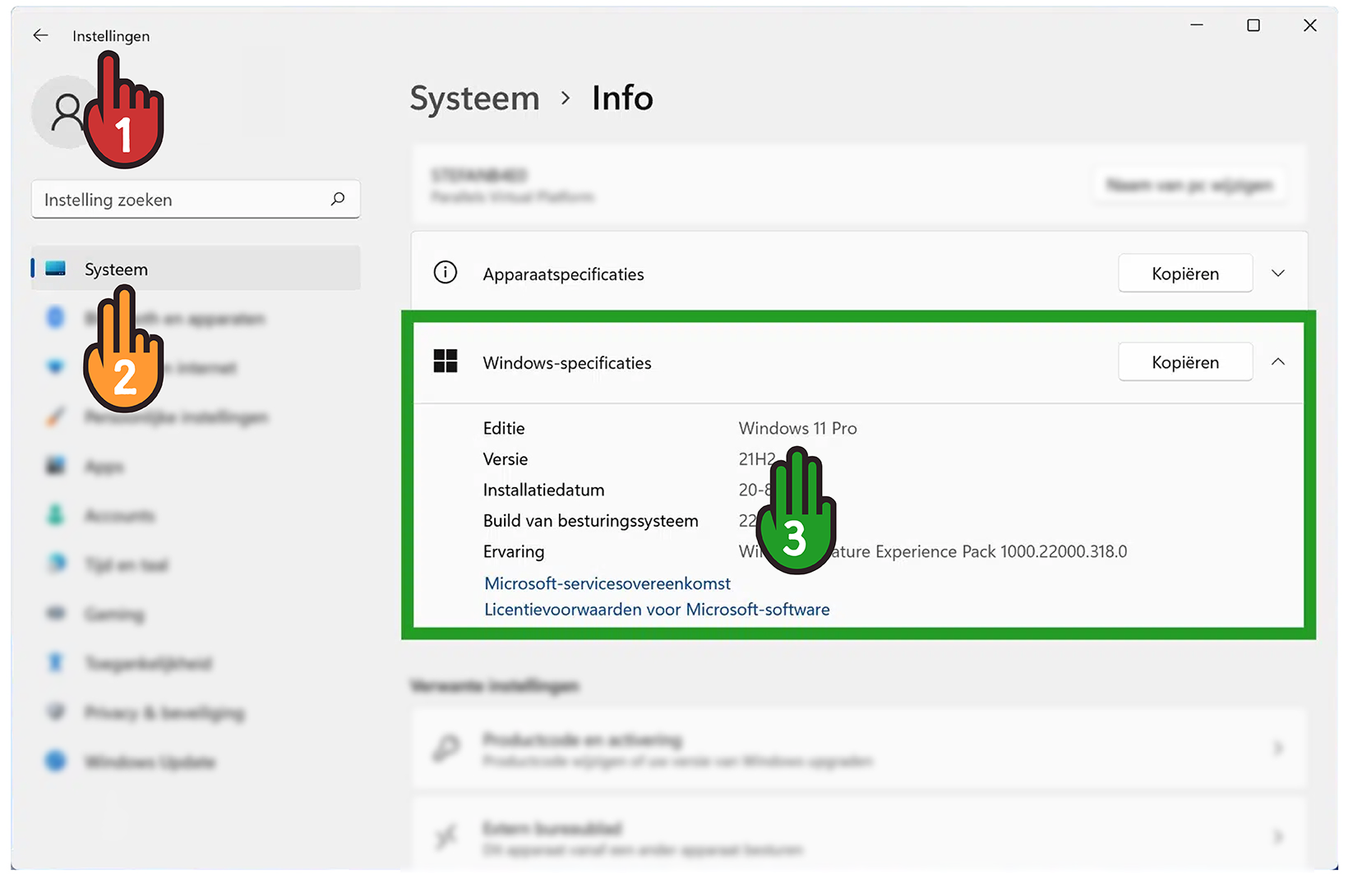Click the back arrow next to Instellingen
The width and height of the screenshot is (1348, 879).
(40, 35)
